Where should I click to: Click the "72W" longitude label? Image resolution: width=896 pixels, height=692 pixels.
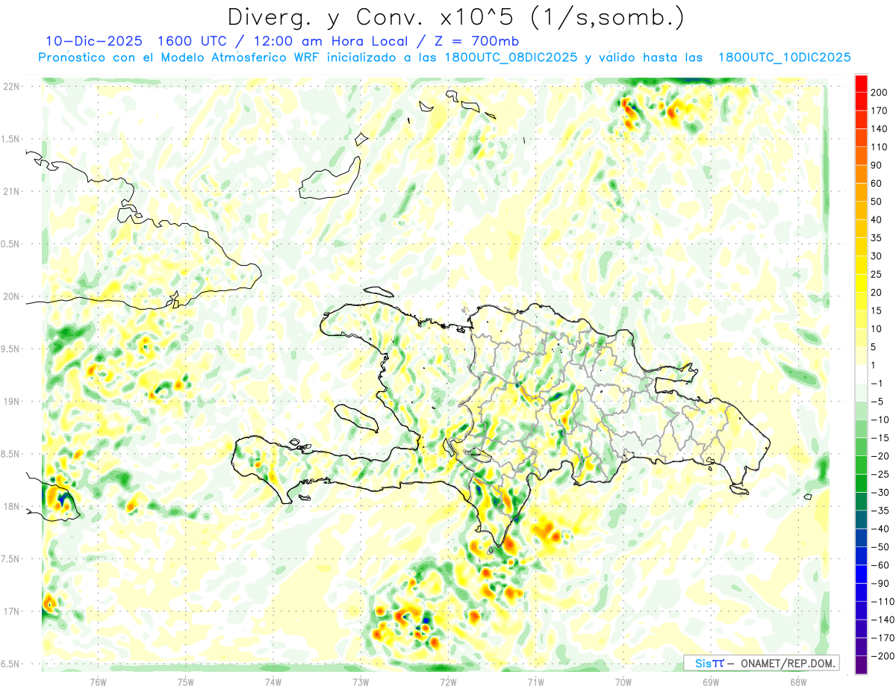(448, 681)
